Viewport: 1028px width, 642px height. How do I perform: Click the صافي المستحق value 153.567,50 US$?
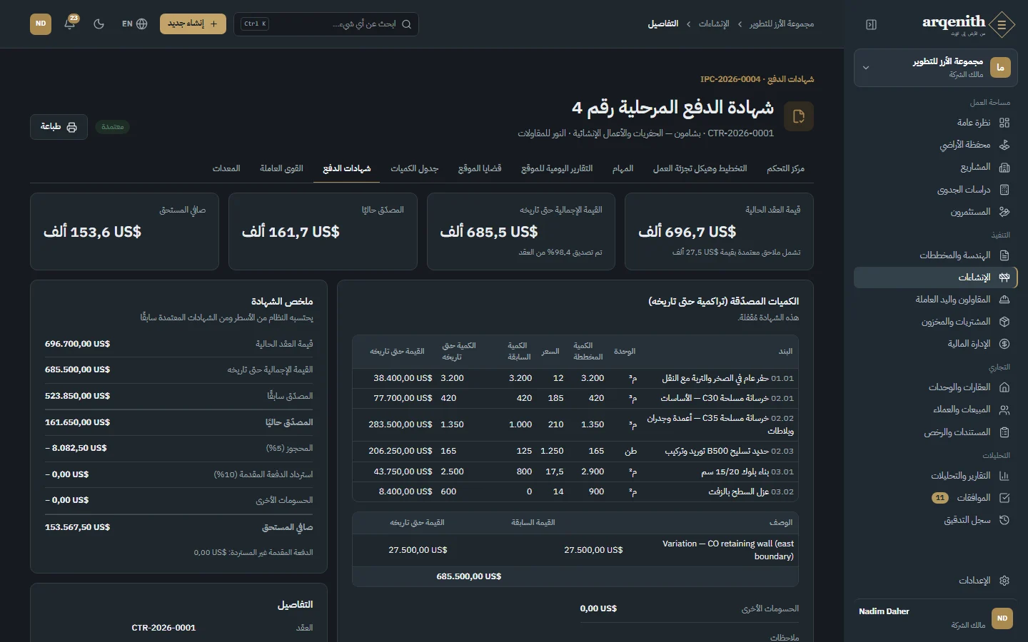click(78, 527)
